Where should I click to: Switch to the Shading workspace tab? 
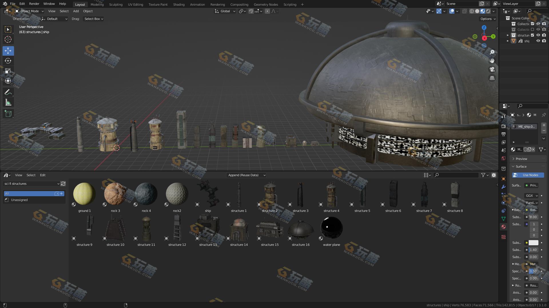tap(179, 4)
